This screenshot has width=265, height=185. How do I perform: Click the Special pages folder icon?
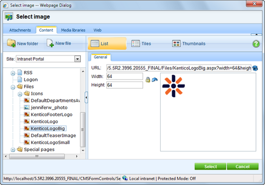tap(20, 149)
